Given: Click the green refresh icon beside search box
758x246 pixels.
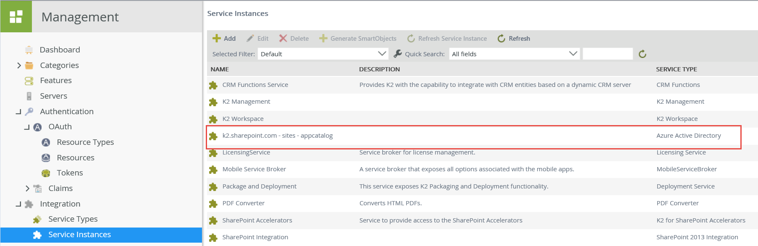Looking at the screenshot, I should [x=642, y=54].
